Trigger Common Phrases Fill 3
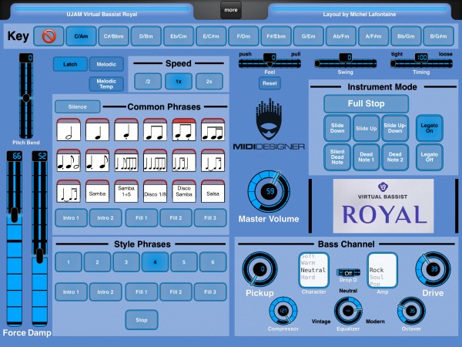The width and height of the screenshot is (462, 347). (x=210, y=217)
